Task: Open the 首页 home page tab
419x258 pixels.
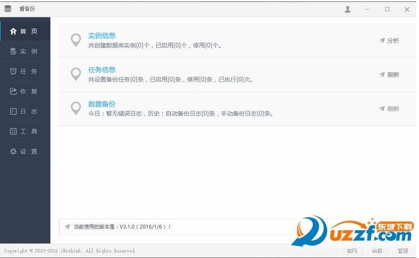Action: (x=25, y=31)
